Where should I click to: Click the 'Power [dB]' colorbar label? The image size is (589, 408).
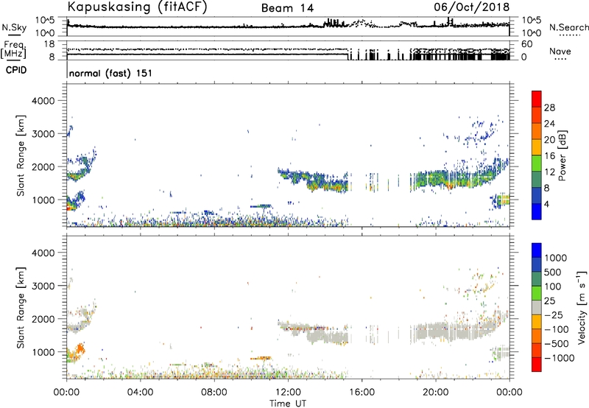point(562,155)
